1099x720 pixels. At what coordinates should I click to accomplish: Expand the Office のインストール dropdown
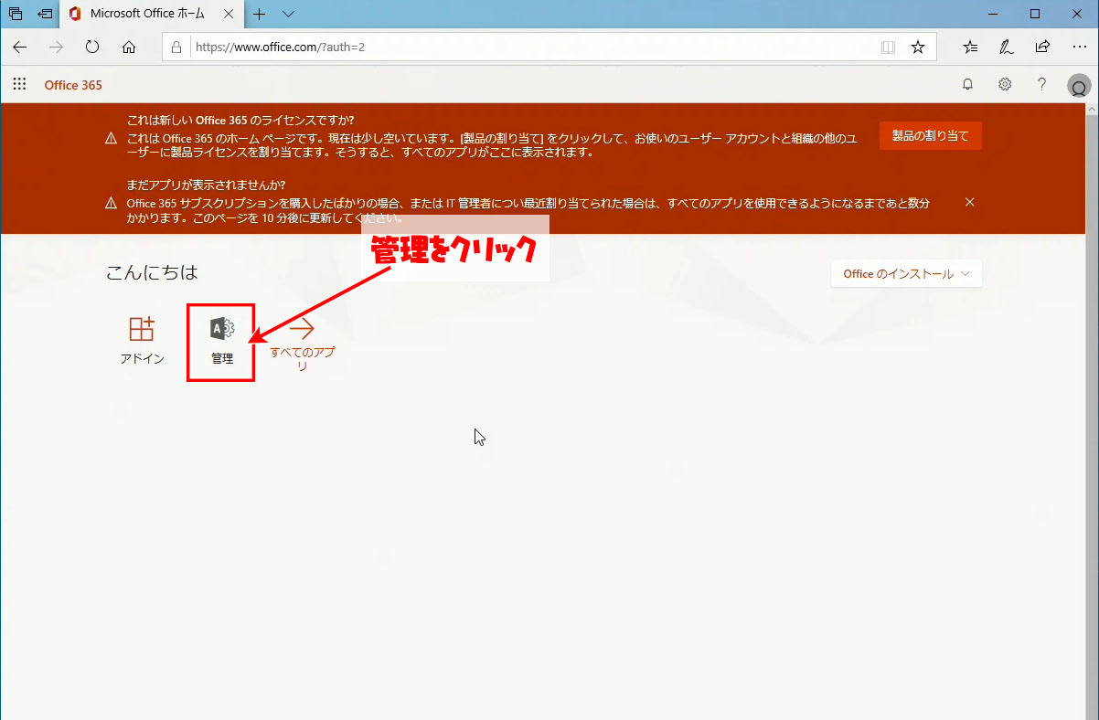pyautogui.click(x=906, y=274)
